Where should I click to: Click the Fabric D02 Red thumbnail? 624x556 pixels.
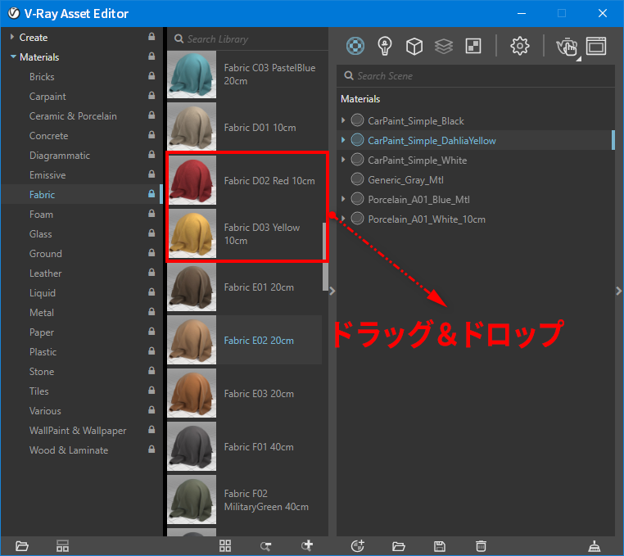(x=192, y=180)
